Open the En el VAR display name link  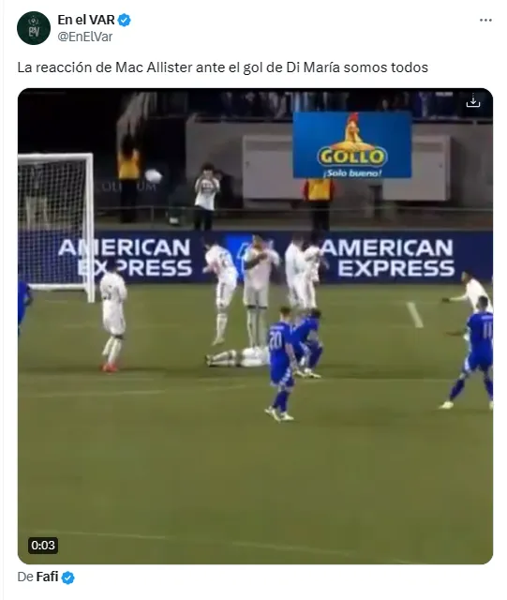[86, 20]
